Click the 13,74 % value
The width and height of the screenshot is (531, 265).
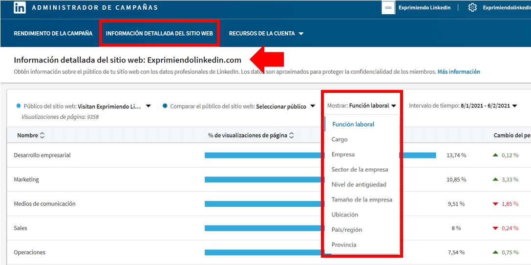(456, 155)
